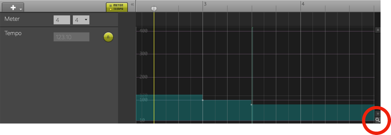Click the Tempo value field showing 123.10

tap(71, 37)
